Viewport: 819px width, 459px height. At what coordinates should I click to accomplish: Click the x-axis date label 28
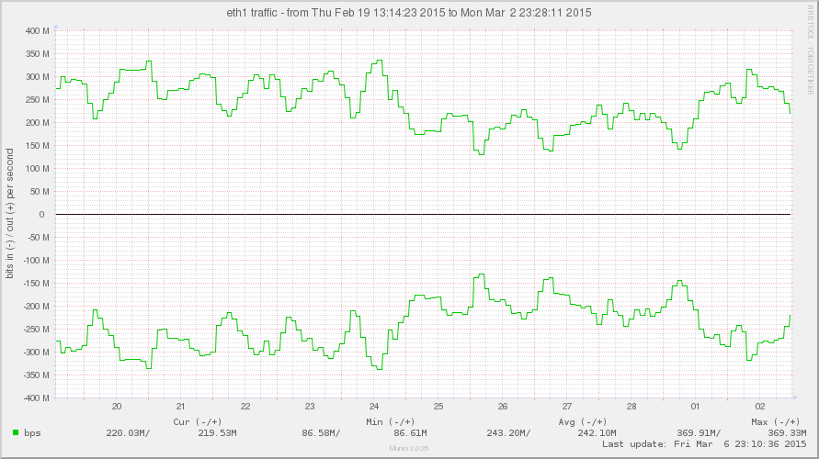tap(631, 407)
